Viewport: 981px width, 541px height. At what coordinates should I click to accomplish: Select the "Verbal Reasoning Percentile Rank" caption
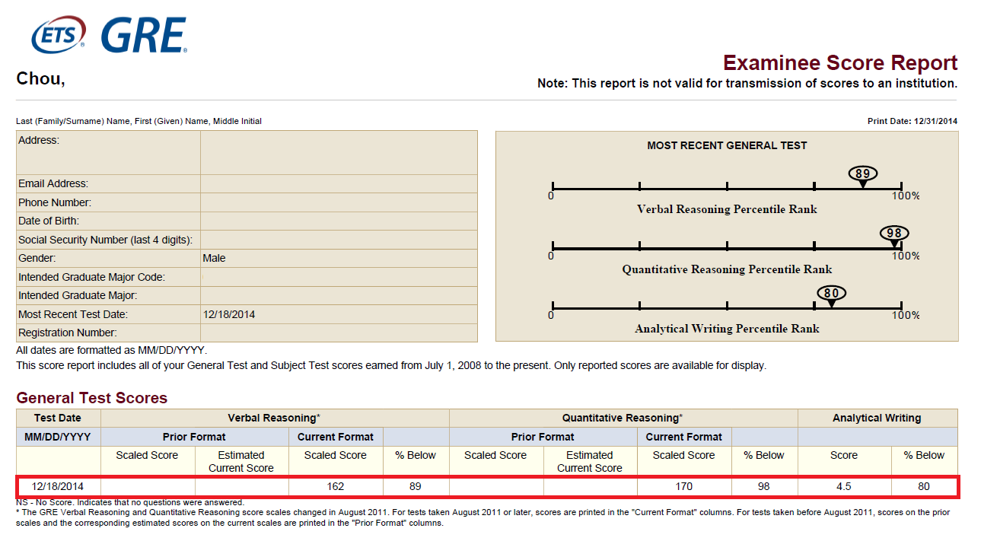[x=727, y=209]
